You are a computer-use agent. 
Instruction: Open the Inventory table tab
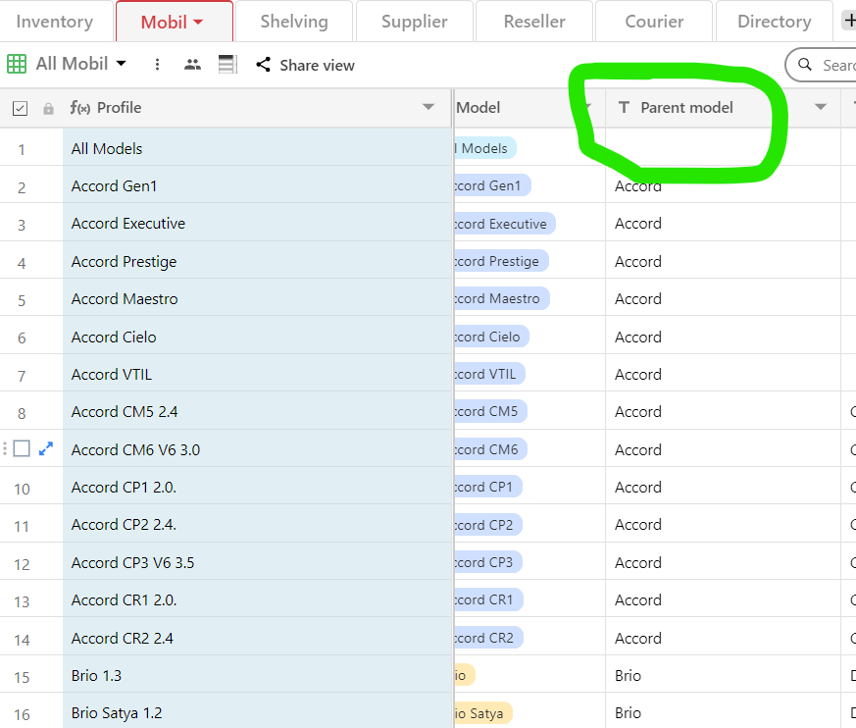point(55,22)
